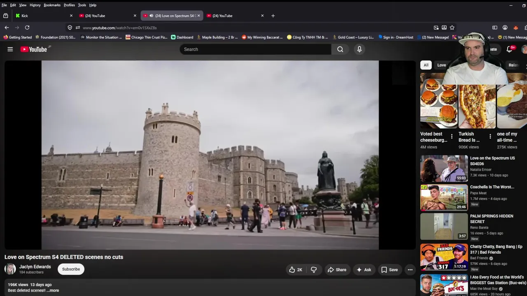Screen dimensions: 527x296
Task: Open Dashboard bookmark
Action: pos(182,37)
